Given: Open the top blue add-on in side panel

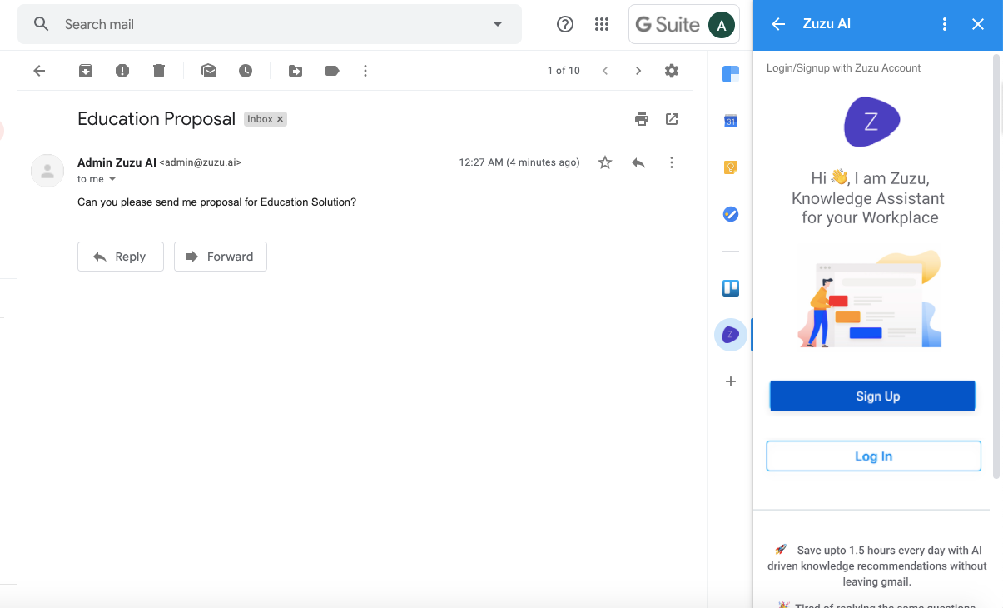Looking at the screenshot, I should (731, 75).
